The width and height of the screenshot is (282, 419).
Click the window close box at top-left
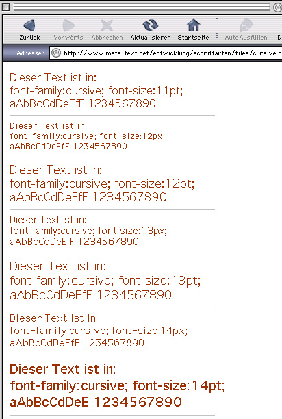coord(6,8)
